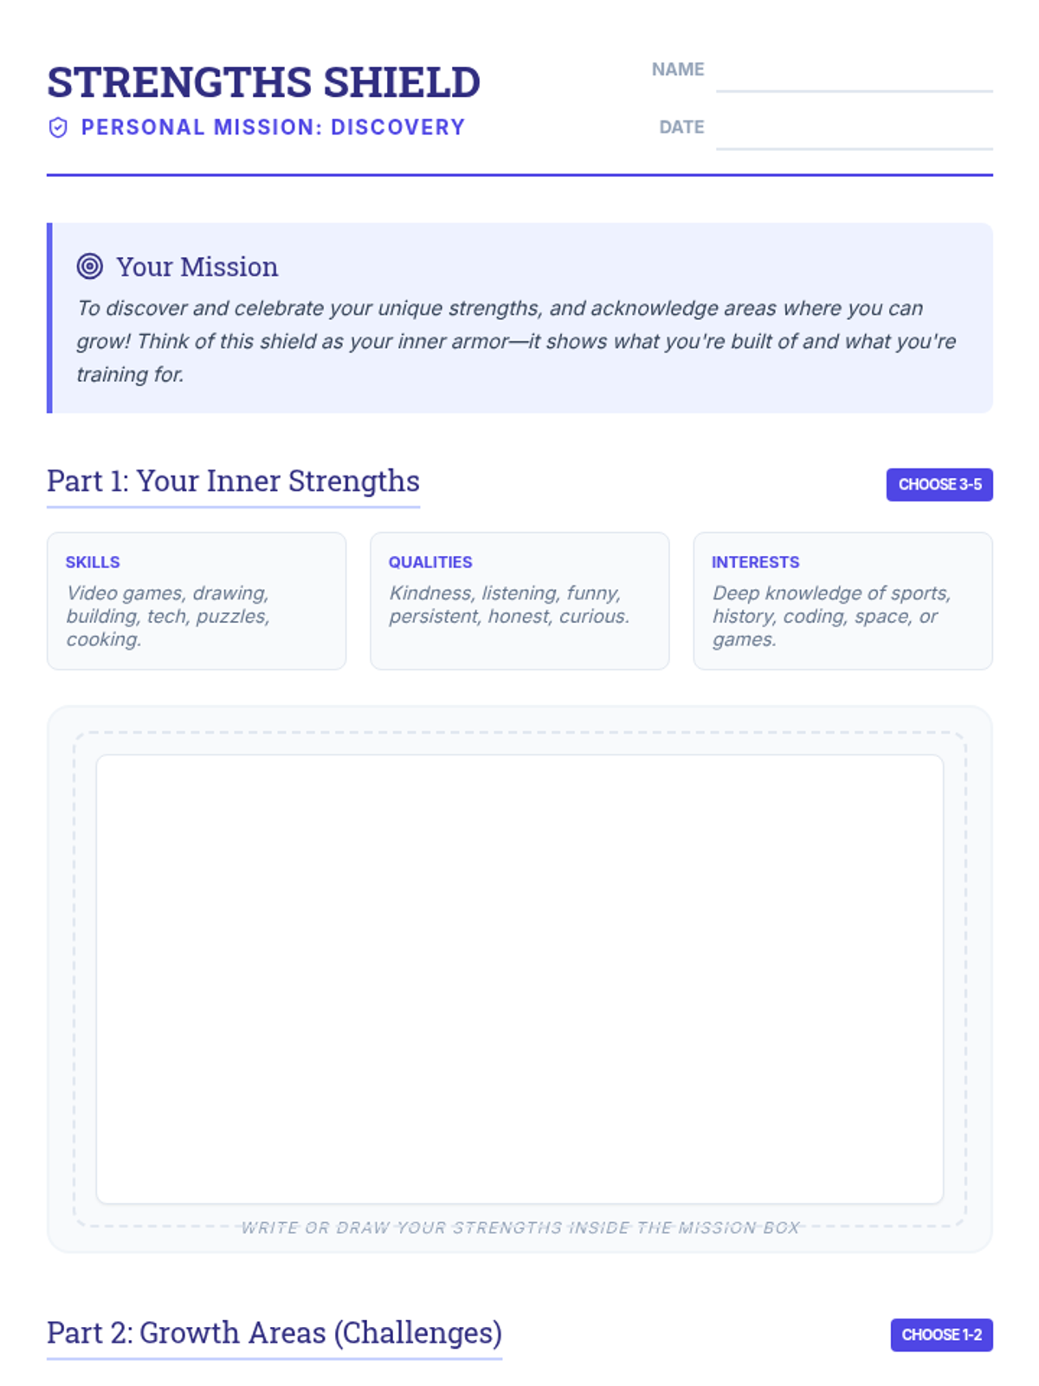Click the 'Kindness, listening, funny' qualities examples text
This screenshot has height=1386, width=1039.
[x=509, y=605]
